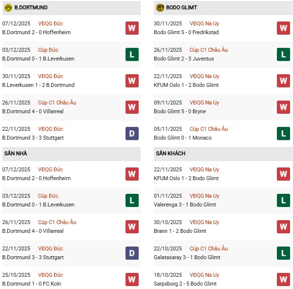Click the Bodo Glimt 5-0 Bryne result row
The width and height of the screenshot is (293, 289).
coord(181,111)
